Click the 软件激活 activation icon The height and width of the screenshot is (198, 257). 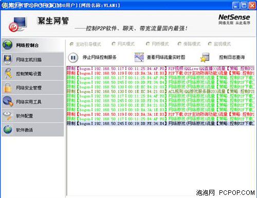[8, 130]
